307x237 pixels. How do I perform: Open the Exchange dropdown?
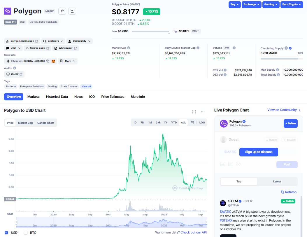click(251, 4)
